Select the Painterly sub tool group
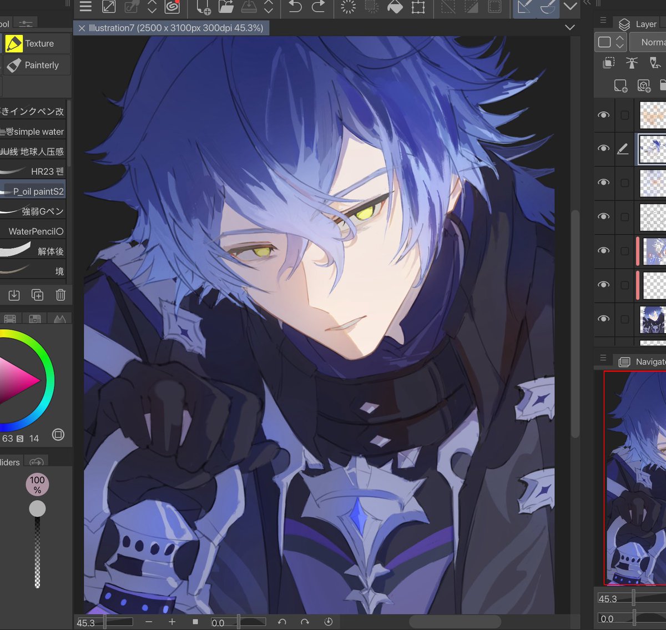Image resolution: width=666 pixels, height=630 pixels. pyautogui.click(x=37, y=65)
